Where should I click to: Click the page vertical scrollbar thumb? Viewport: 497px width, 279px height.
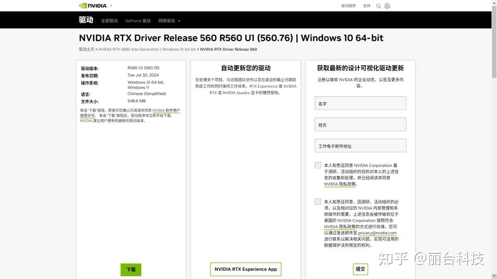(494, 41)
